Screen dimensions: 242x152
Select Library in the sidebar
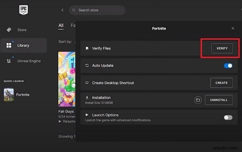tap(23, 46)
